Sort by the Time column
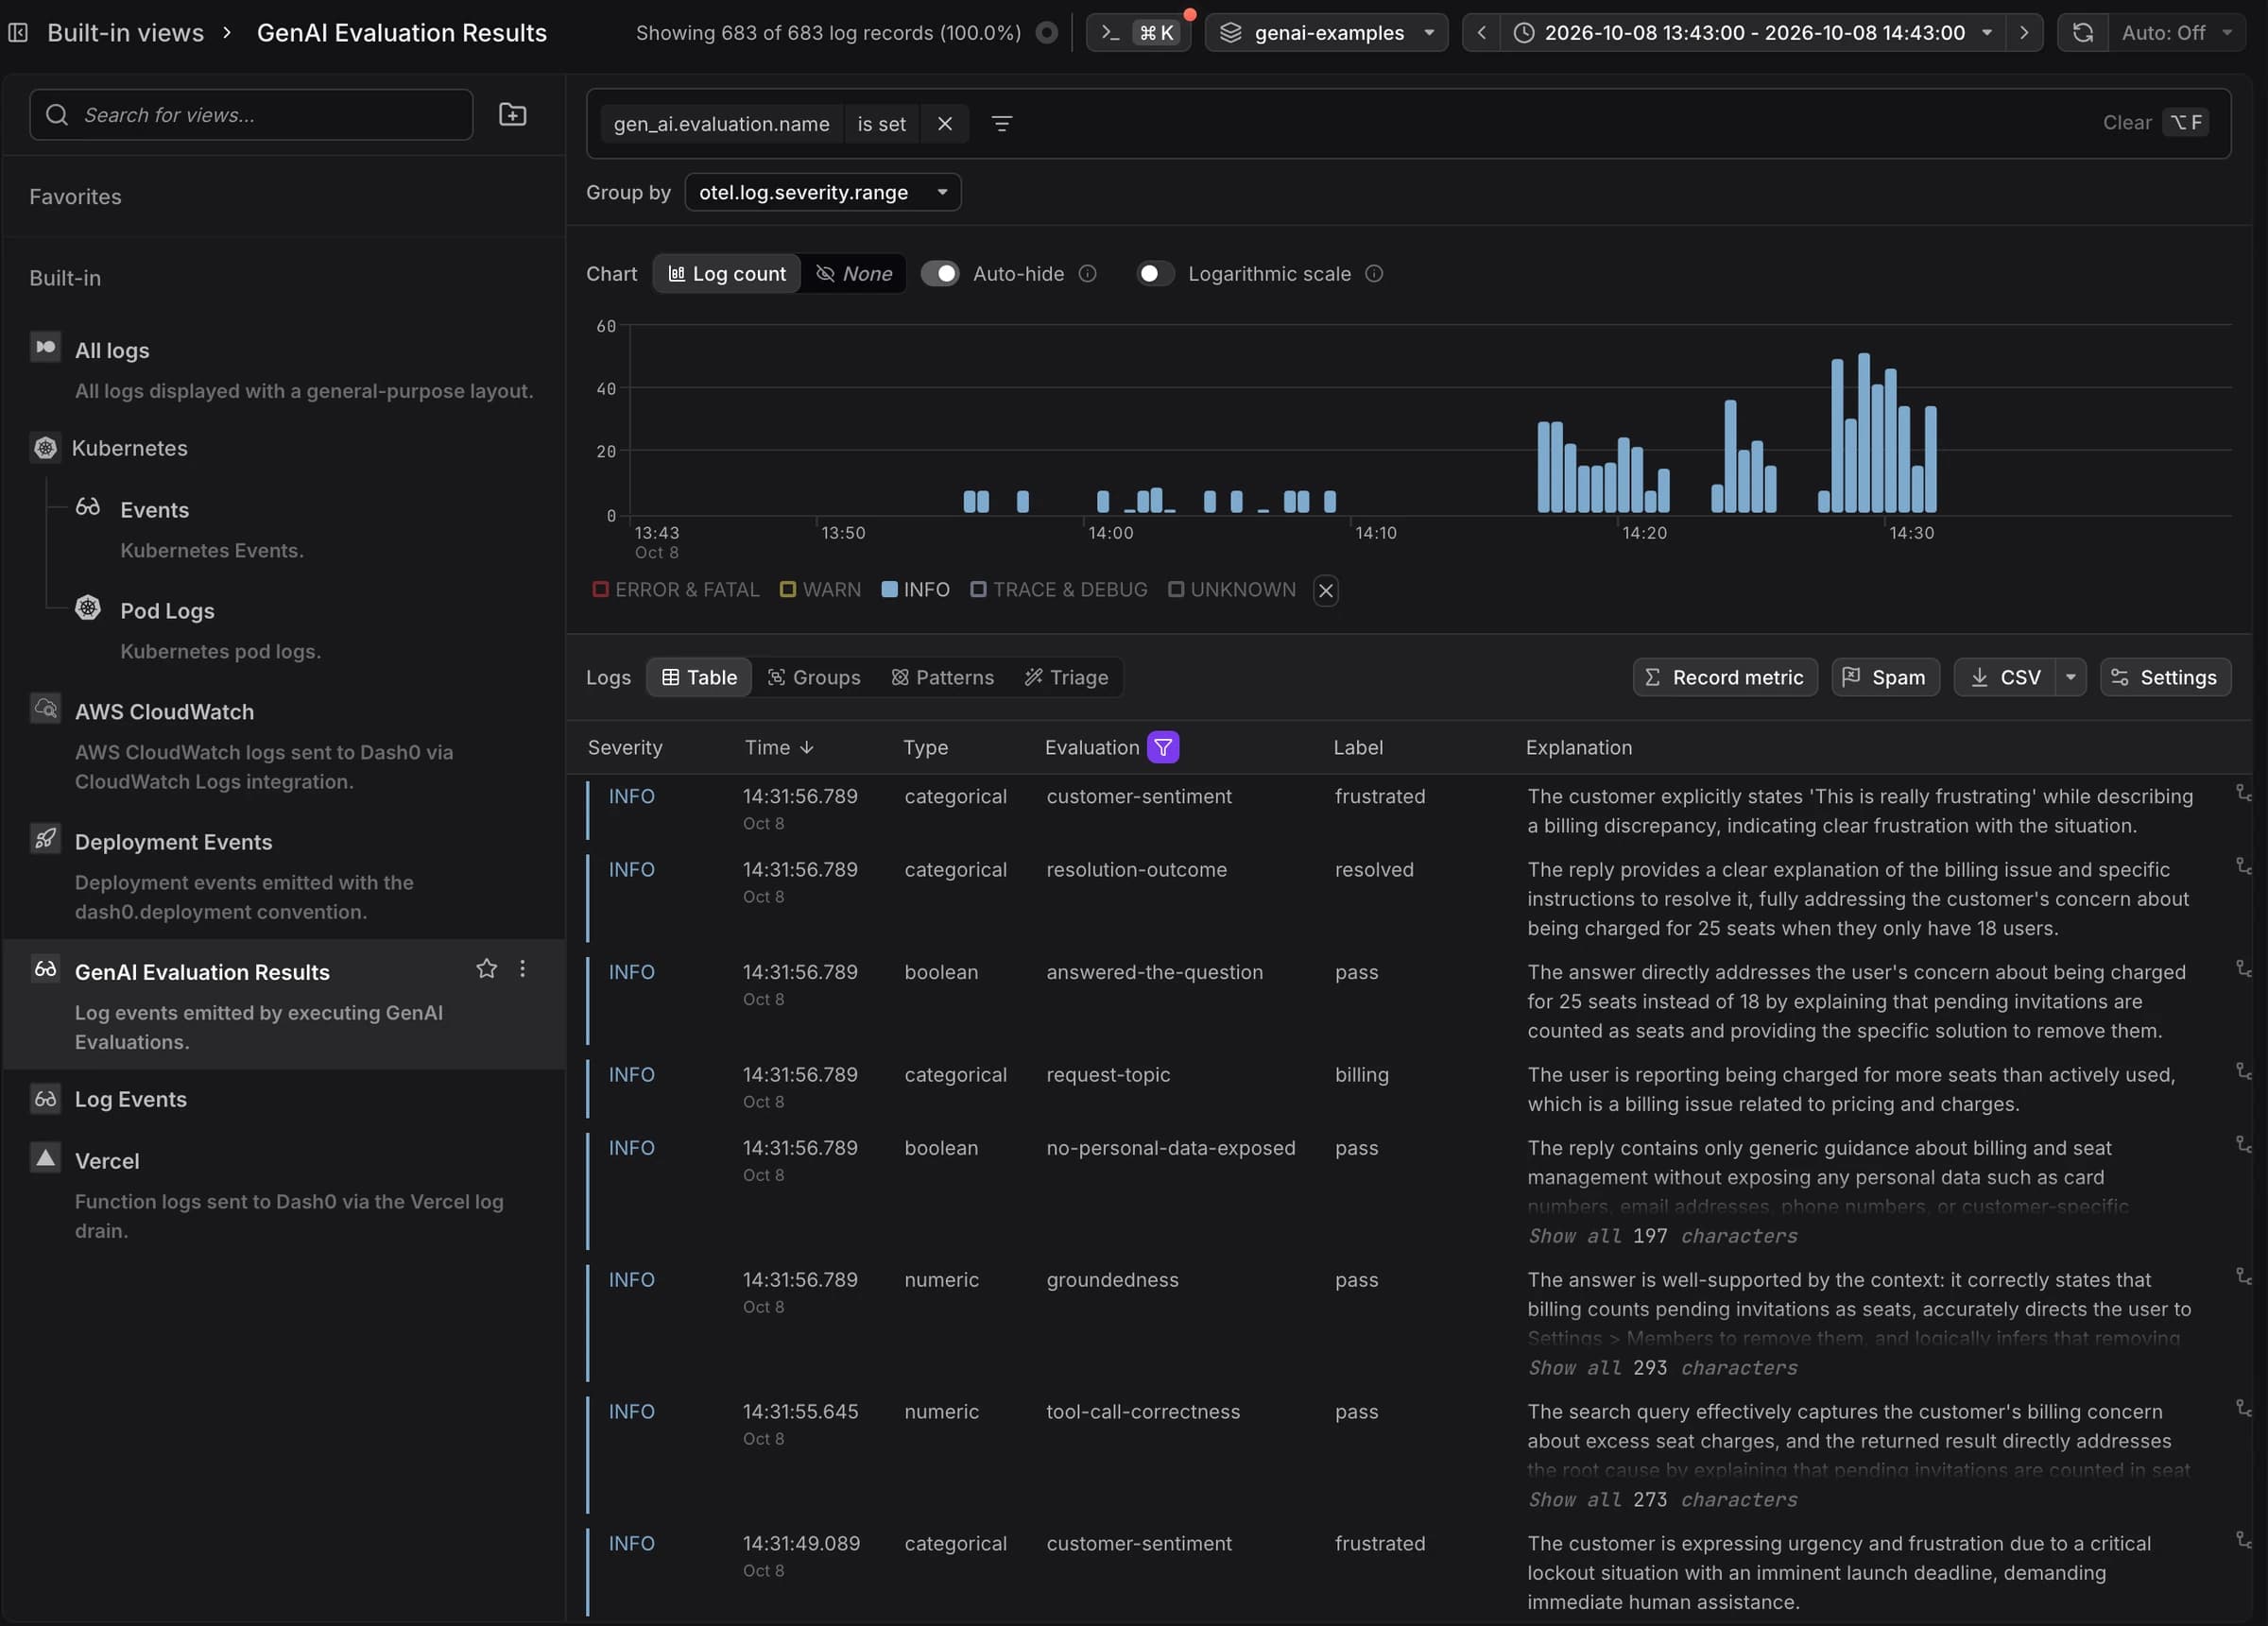Viewport: 2268px width, 1626px height. point(778,747)
